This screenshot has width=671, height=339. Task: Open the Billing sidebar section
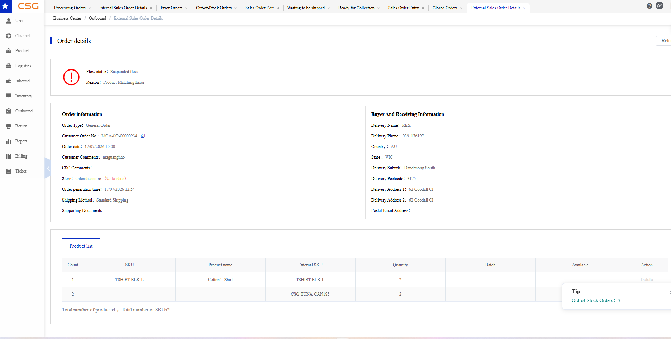point(21,156)
